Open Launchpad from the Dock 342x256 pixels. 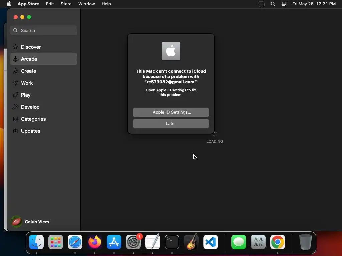click(x=56, y=242)
